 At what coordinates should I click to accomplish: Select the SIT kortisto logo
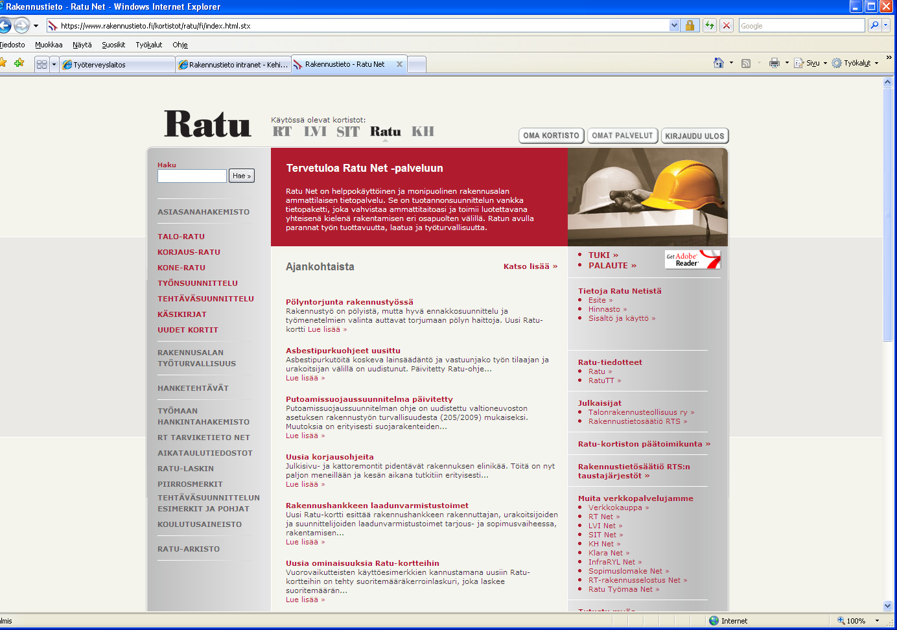pos(348,132)
